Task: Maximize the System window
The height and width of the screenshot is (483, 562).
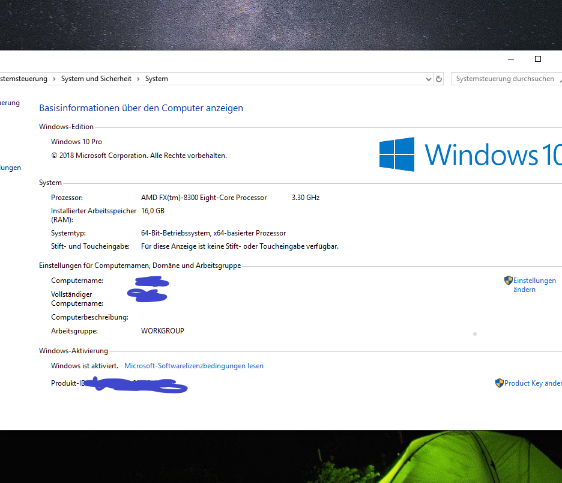Action: click(538, 59)
